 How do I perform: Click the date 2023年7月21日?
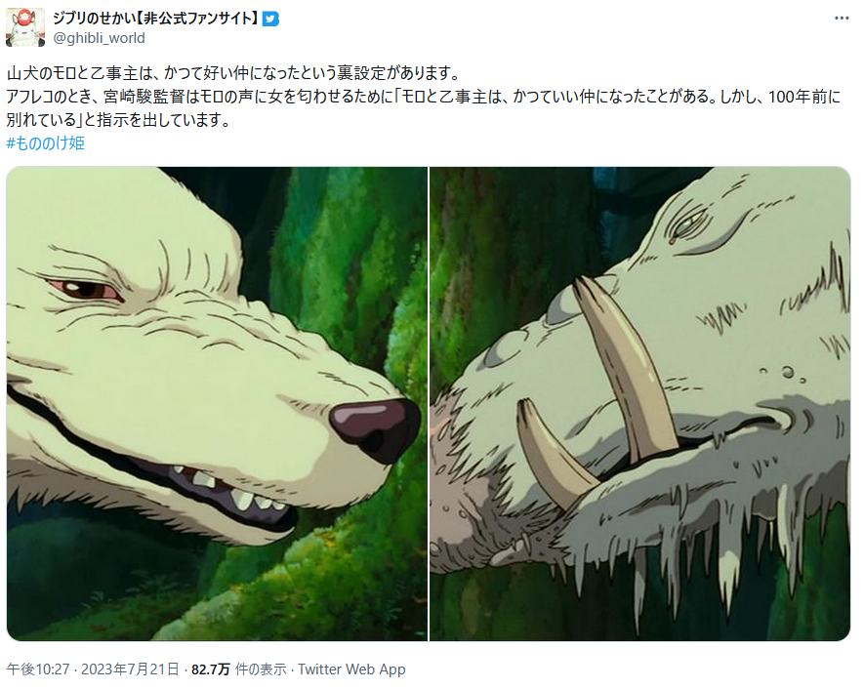click(131, 669)
